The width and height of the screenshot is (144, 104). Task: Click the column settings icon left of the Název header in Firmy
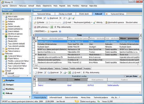pos(34,38)
